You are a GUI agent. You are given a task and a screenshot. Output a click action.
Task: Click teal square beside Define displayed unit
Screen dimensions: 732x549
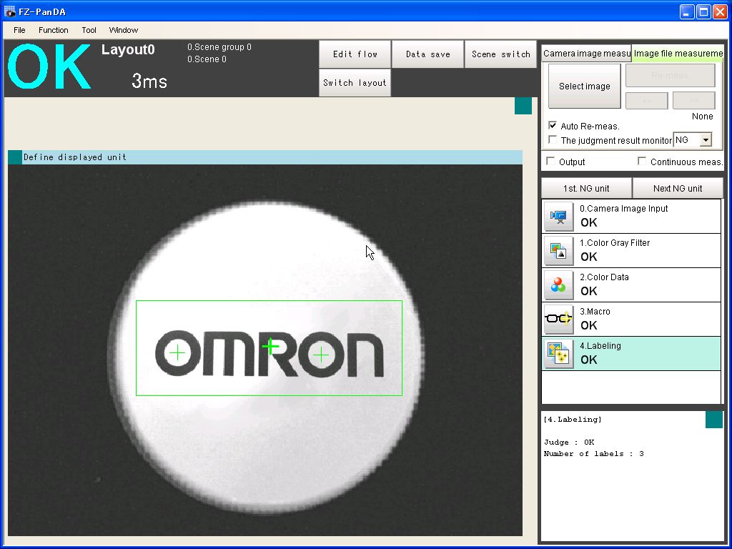tap(15, 157)
